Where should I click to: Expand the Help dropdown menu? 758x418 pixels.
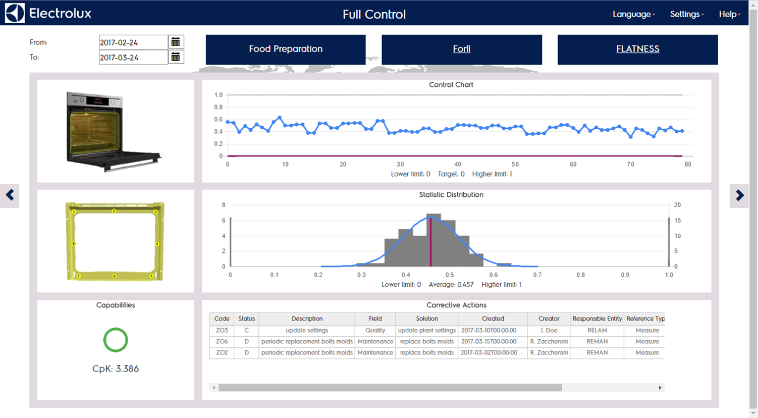(729, 14)
